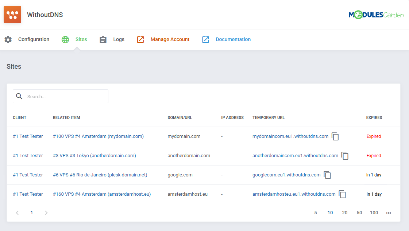Image resolution: width=409 pixels, height=231 pixels.
Task: Open client #1 Test Tester in amsterdamhost.eu row
Action: click(28, 194)
